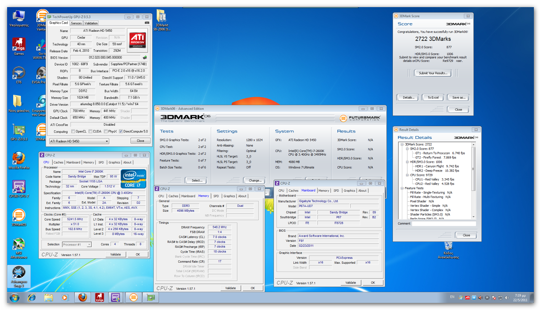The image size is (541, 310).
Task: Switch to Firefox in the taskbar
Action: (83, 298)
